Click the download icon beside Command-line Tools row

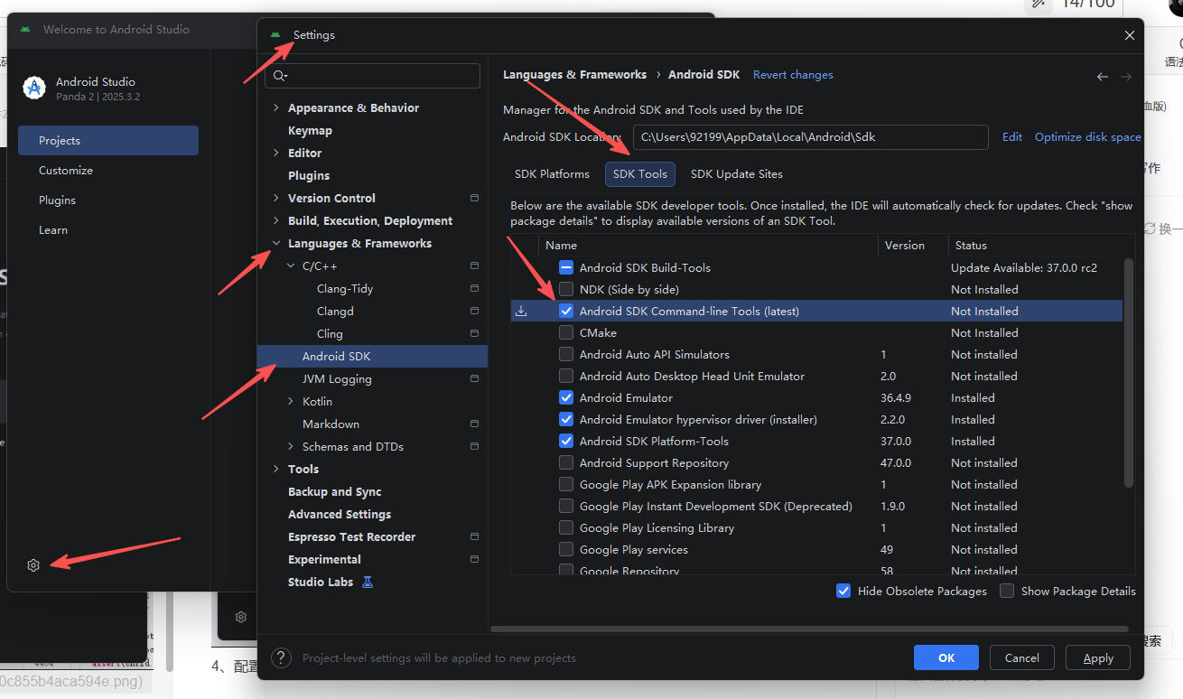[521, 312]
